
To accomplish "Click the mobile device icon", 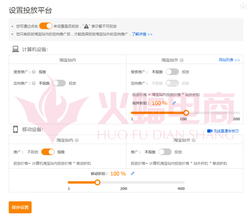I will click(16, 129).
